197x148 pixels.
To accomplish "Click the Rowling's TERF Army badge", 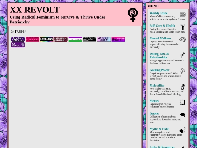I will [x=18, y=39].
